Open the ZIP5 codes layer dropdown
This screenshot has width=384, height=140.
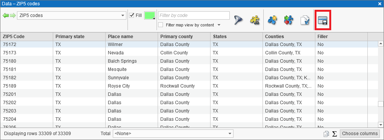pos(72,15)
